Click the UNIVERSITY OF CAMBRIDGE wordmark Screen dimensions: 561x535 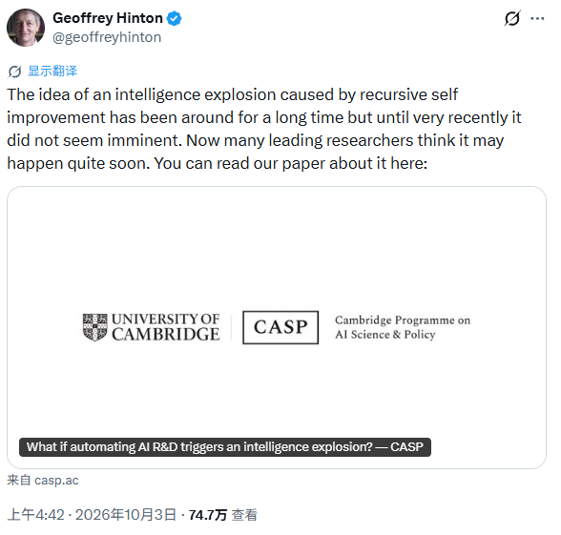pyautogui.click(x=166, y=327)
